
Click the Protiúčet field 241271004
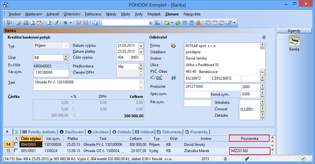pos(212,87)
